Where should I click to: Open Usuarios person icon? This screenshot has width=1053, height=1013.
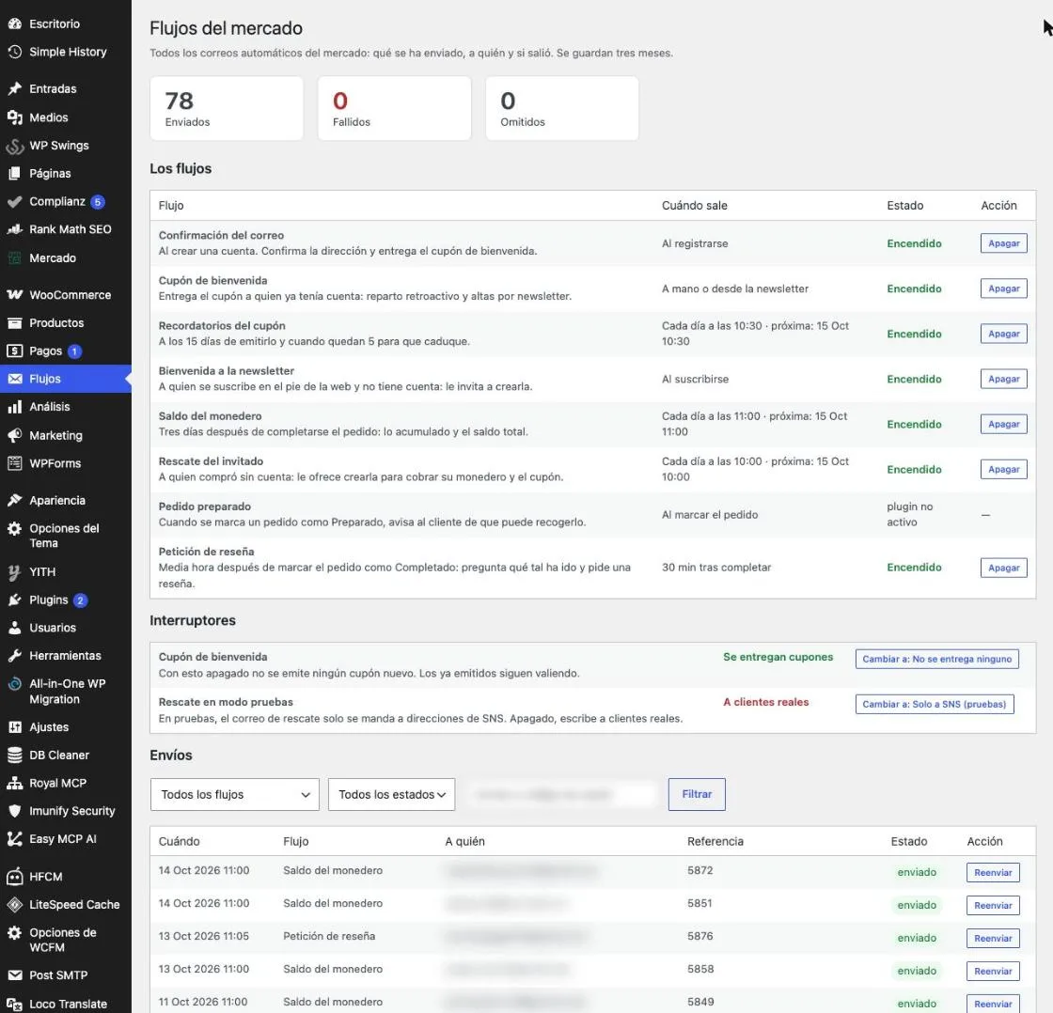(x=15, y=628)
